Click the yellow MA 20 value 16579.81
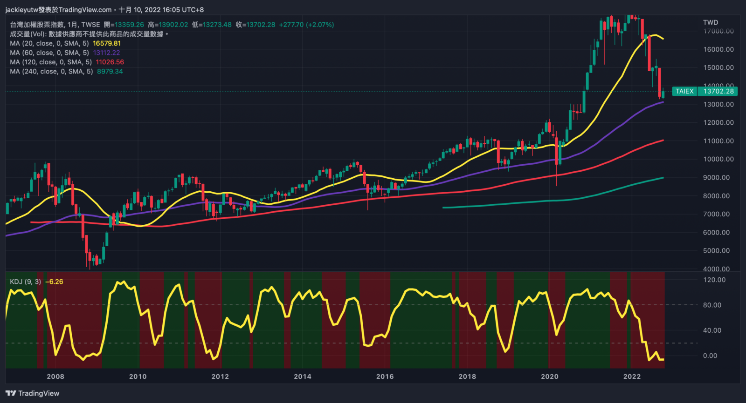746x403 pixels. click(x=107, y=43)
